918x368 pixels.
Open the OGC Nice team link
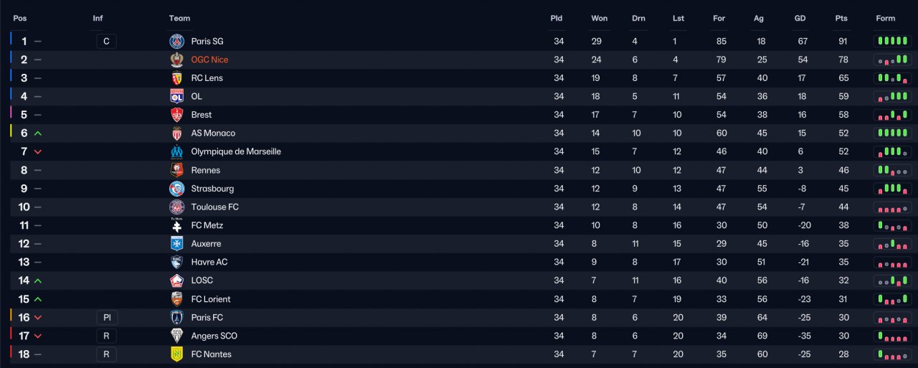(x=209, y=60)
